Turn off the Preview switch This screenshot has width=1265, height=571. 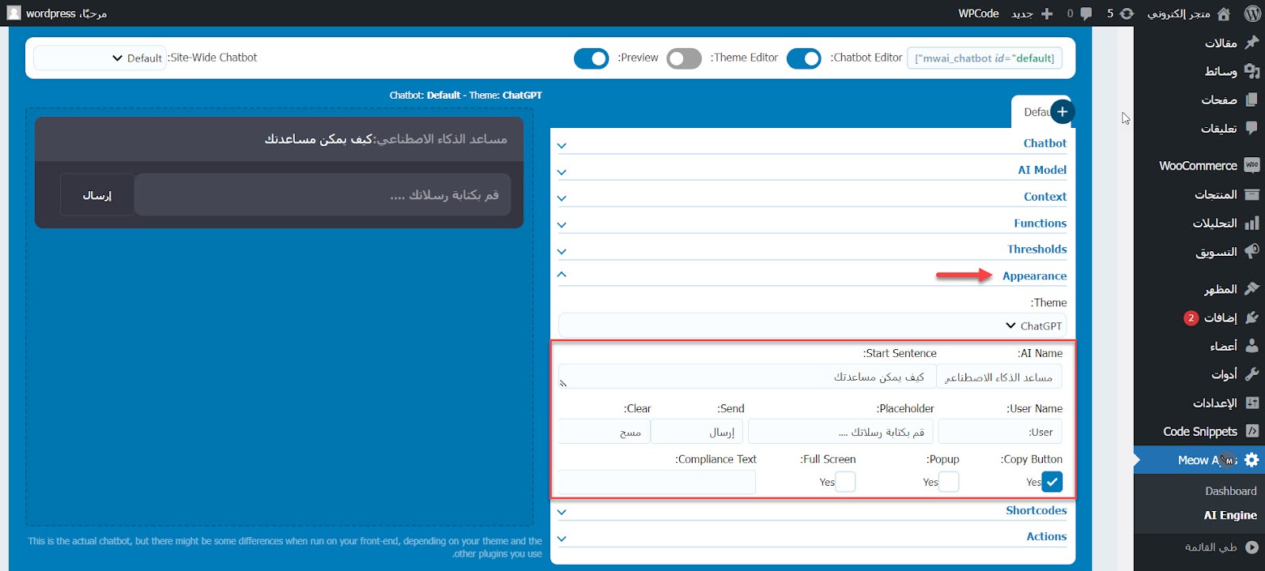[x=591, y=58]
